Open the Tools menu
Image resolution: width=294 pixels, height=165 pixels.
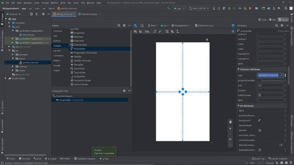pos(76,3)
